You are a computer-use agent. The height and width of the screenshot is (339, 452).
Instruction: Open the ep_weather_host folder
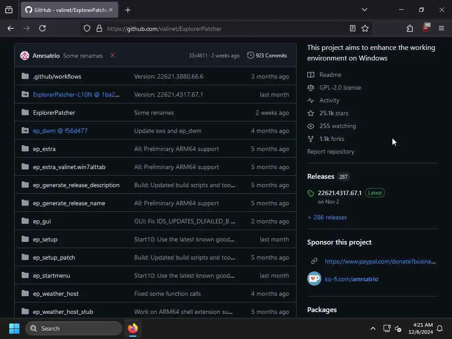[x=56, y=294]
